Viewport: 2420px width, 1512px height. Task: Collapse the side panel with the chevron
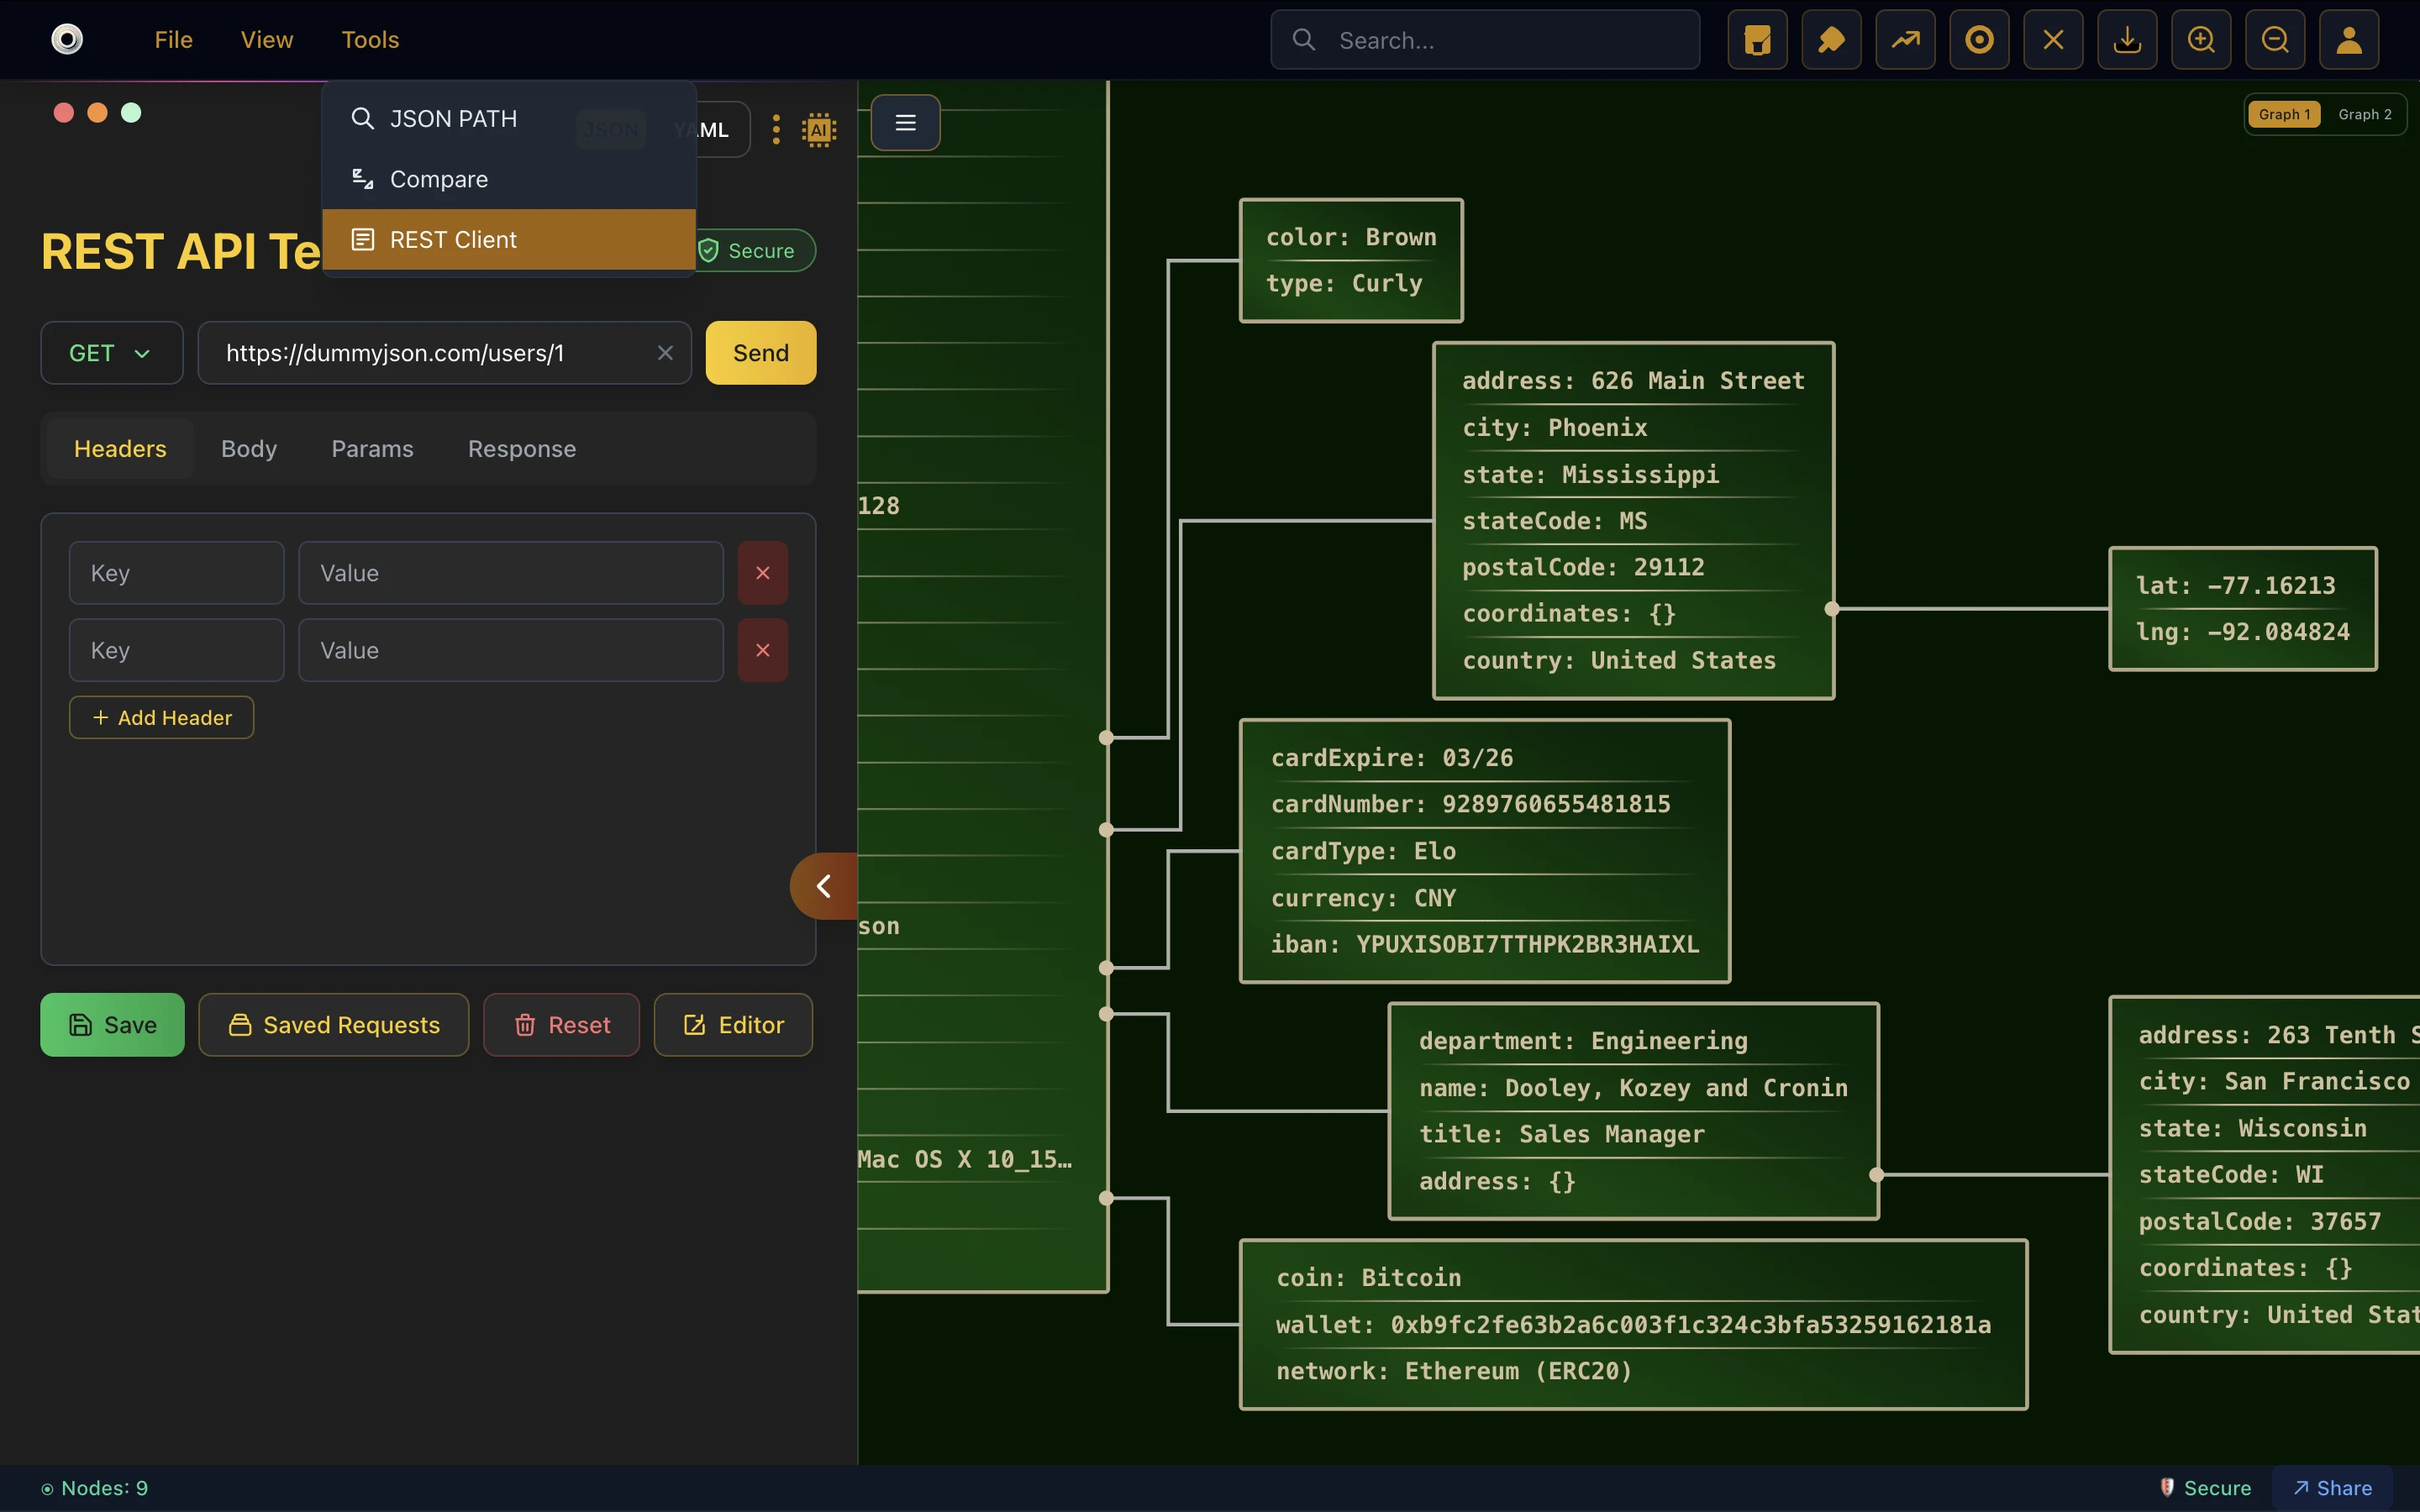point(824,886)
